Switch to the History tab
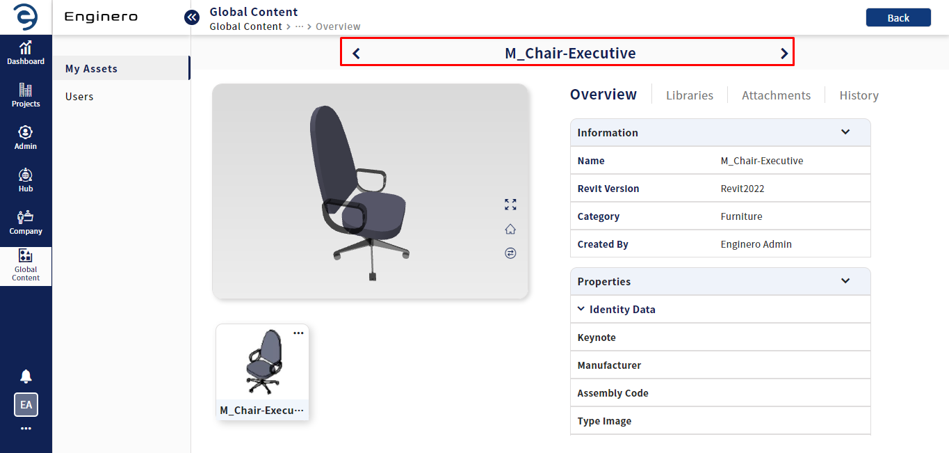 [x=859, y=95]
